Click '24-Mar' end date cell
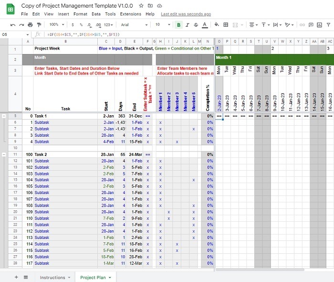Screen dimensions: 334x282 point(136,154)
